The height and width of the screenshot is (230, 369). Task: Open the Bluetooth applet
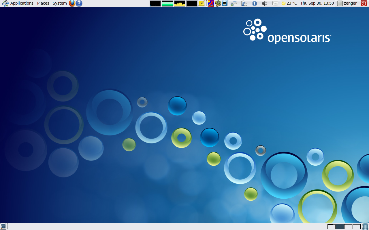click(x=255, y=3)
